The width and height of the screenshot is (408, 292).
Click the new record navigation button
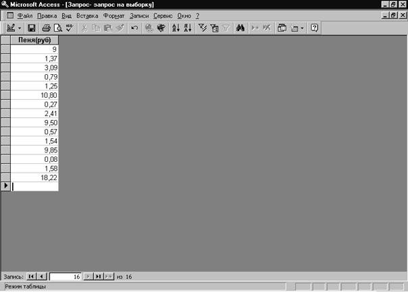[109, 276]
